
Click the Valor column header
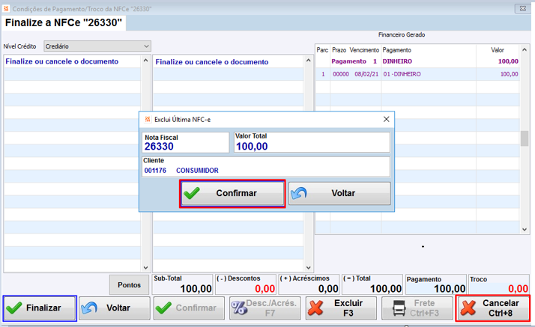(498, 50)
